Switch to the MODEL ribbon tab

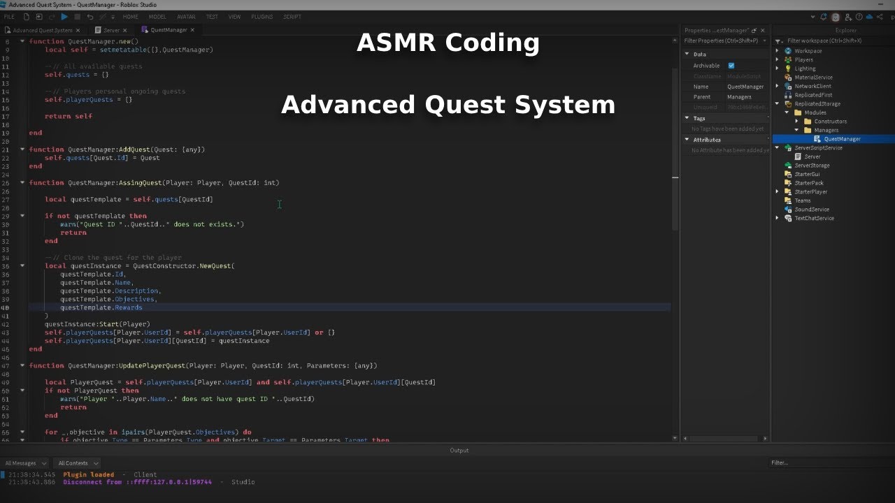[157, 17]
